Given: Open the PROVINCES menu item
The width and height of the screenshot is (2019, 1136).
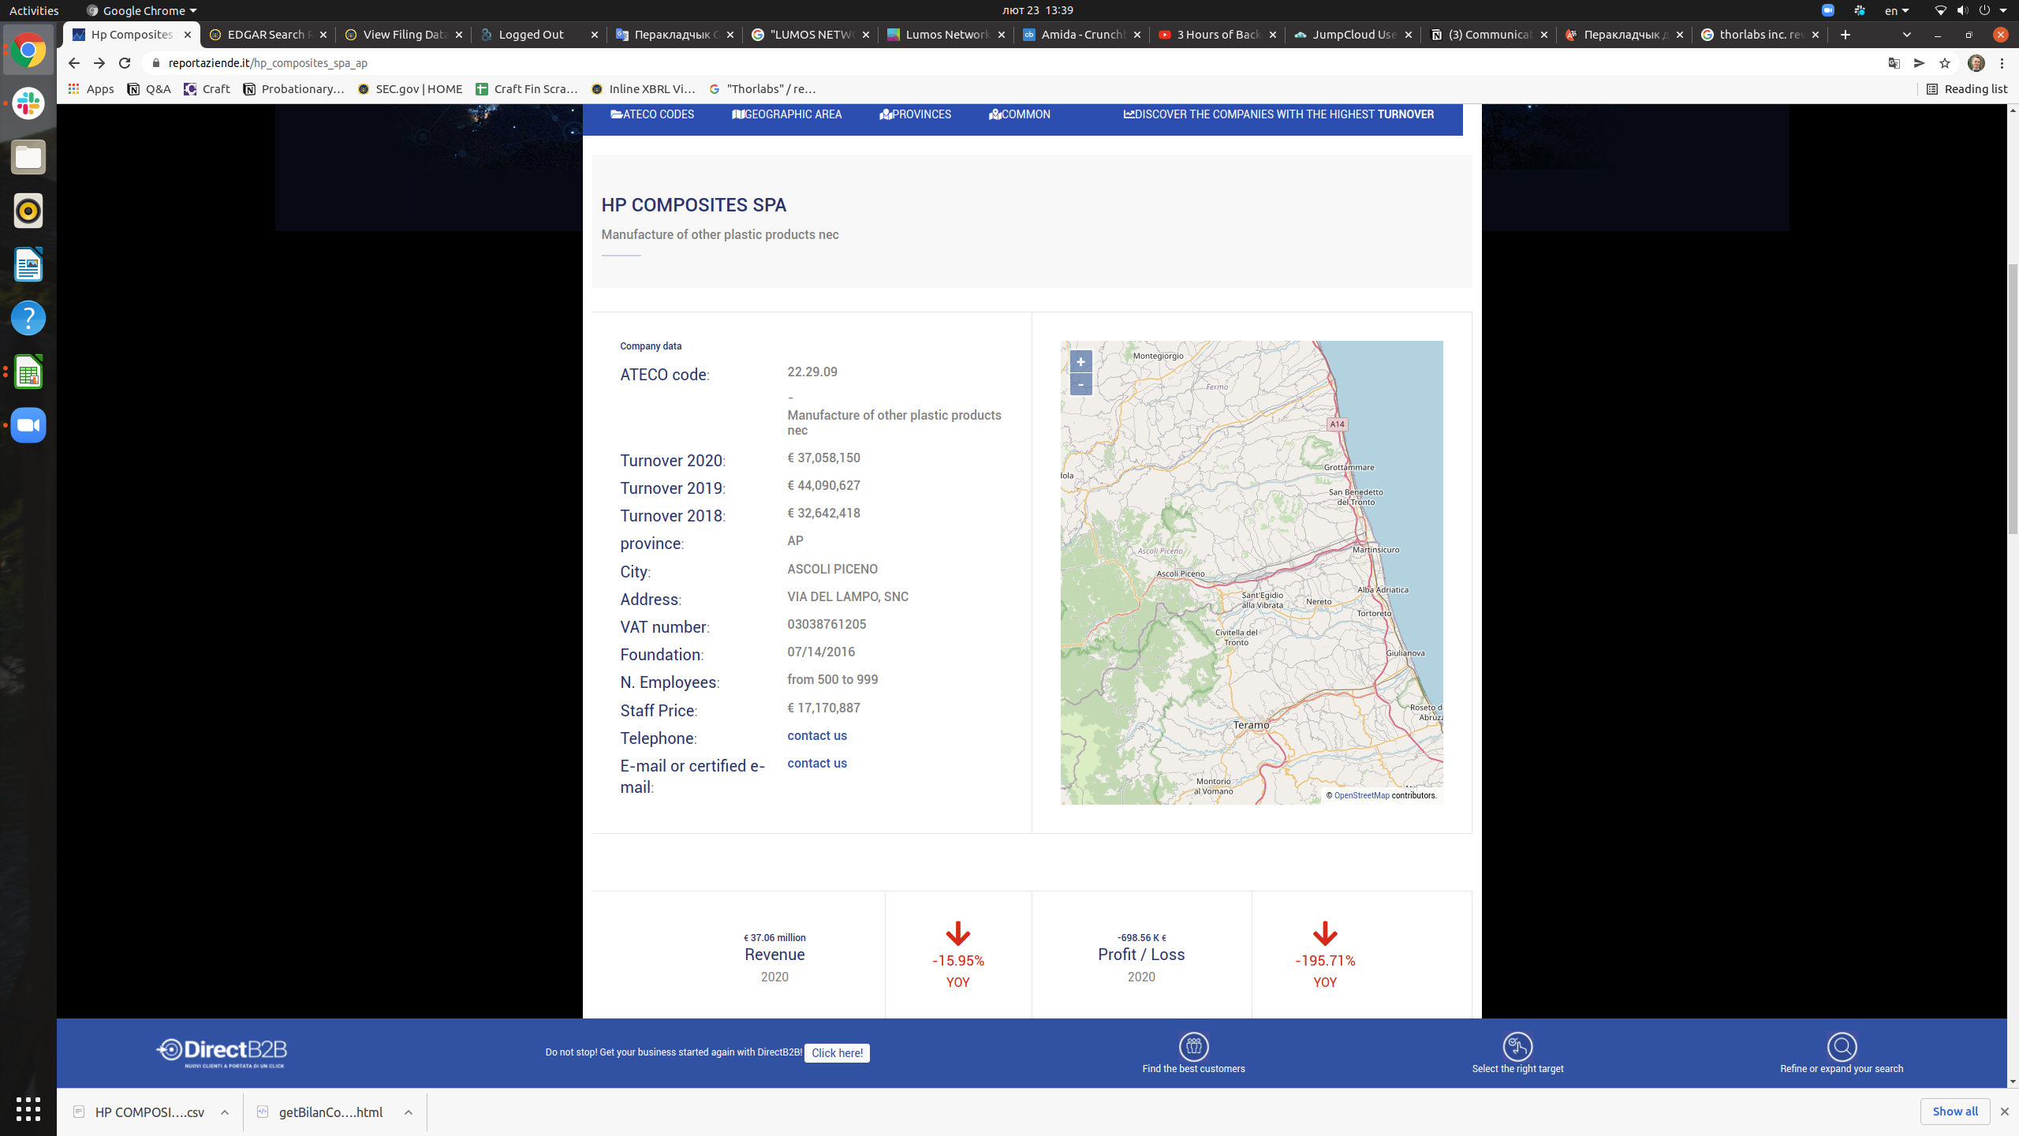Looking at the screenshot, I should [915, 114].
